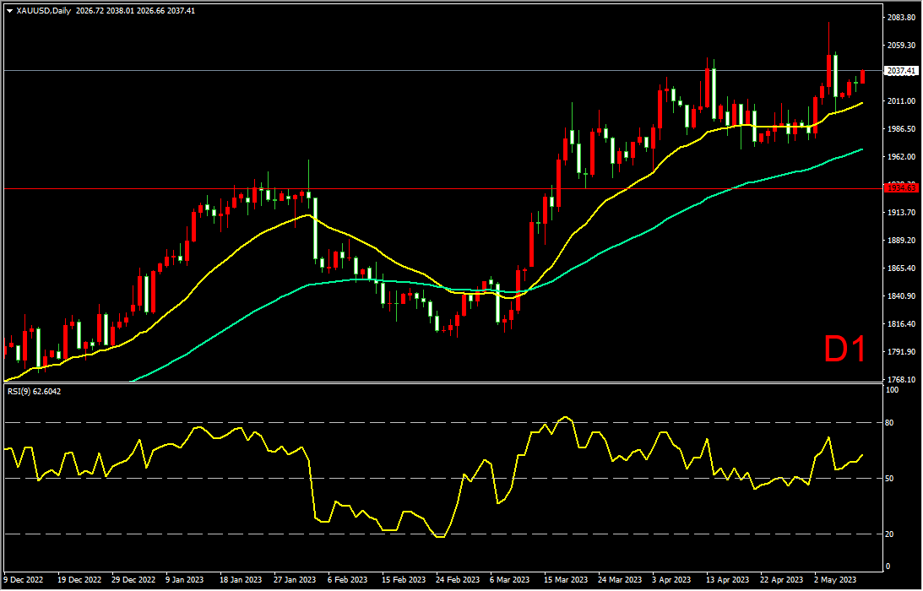923x591 pixels.
Task: Click the 2083.80 price scale value
Action: click(x=901, y=18)
